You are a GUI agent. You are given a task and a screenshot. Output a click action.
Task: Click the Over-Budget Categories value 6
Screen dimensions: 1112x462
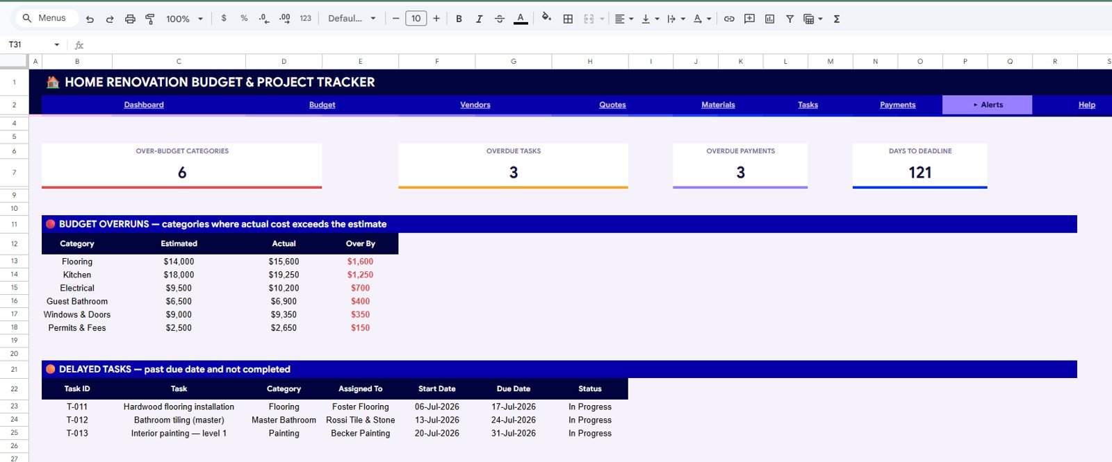coord(182,173)
